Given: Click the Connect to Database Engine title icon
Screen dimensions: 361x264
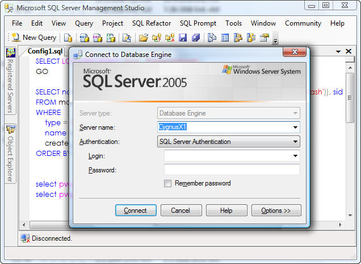Looking at the screenshot, I should pos(78,55).
